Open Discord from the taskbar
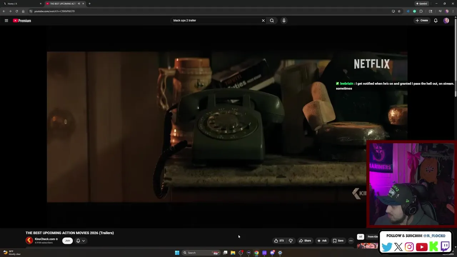Viewport: 457px width, 257px height. coord(272,253)
